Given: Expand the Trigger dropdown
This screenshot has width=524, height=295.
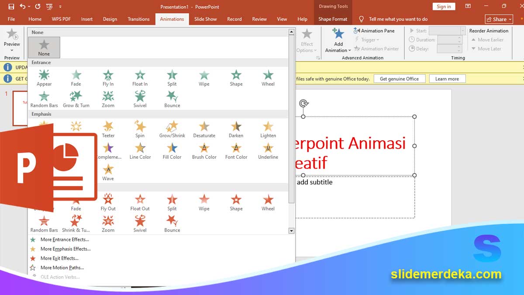Looking at the screenshot, I should (366, 40).
